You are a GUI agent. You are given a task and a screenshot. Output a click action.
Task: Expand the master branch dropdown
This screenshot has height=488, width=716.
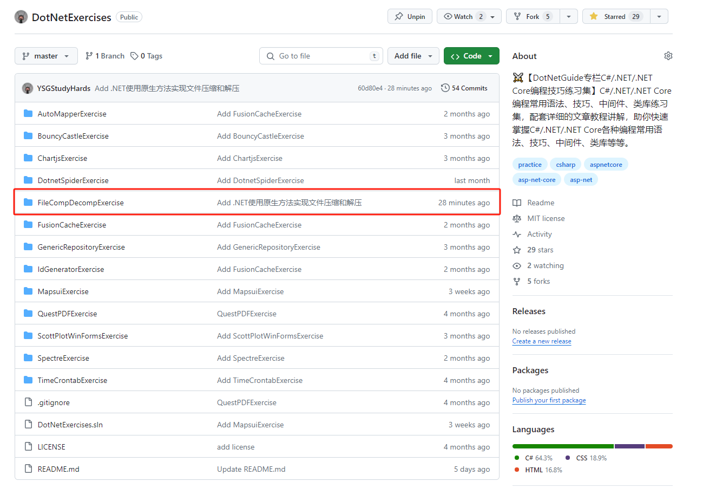coord(46,56)
